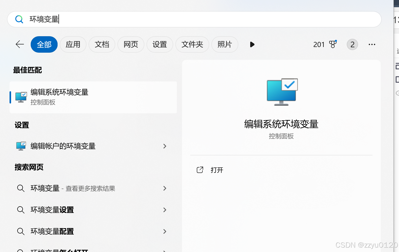Open the profile badge showing 2
The image size is (399, 252).
coord(352,44)
